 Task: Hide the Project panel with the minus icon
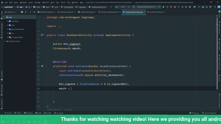[34, 12]
